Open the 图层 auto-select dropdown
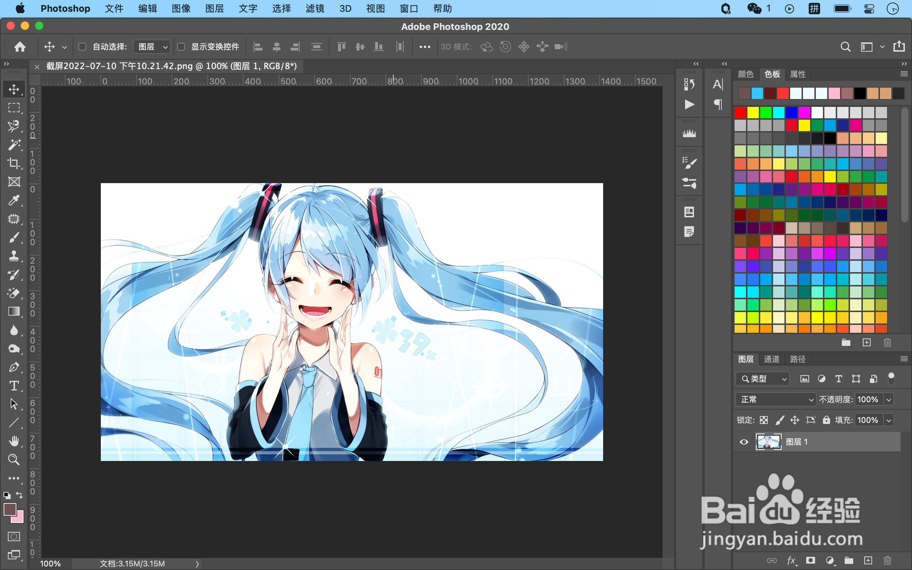Screen dimensions: 912x570 click(x=151, y=47)
